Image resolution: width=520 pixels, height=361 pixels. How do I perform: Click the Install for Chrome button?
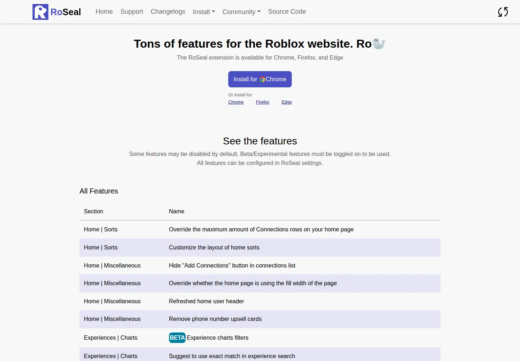[260, 79]
